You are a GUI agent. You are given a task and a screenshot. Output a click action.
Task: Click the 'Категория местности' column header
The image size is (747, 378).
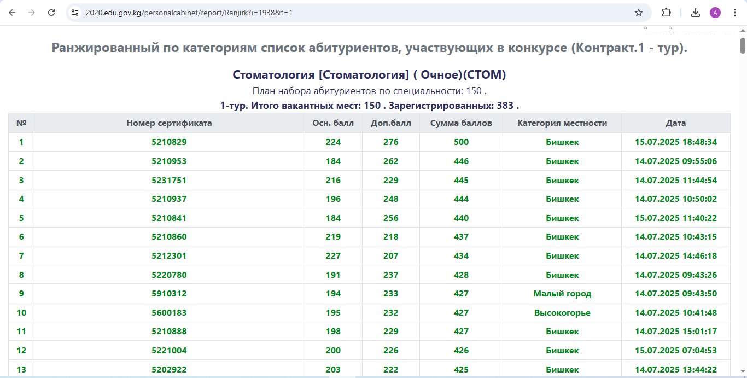pos(562,123)
